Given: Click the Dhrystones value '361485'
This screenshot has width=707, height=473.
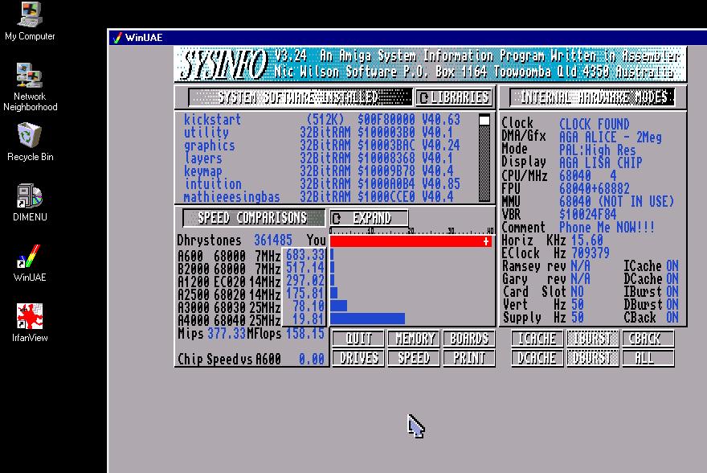Looking at the screenshot, I should [x=273, y=240].
